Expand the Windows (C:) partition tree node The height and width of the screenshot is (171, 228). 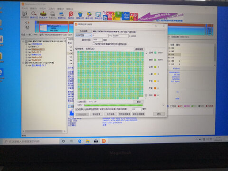26,49
